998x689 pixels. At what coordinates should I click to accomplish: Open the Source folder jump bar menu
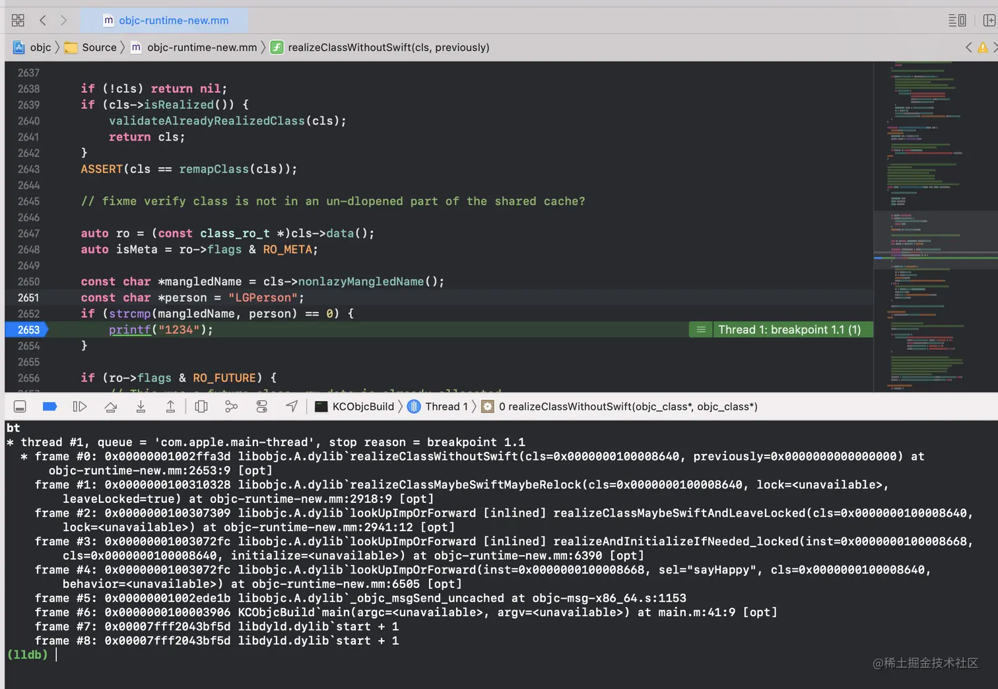click(x=99, y=48)
